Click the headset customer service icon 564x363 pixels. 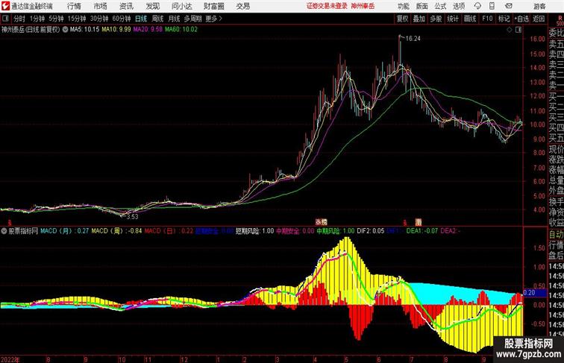tap(477, 6)
